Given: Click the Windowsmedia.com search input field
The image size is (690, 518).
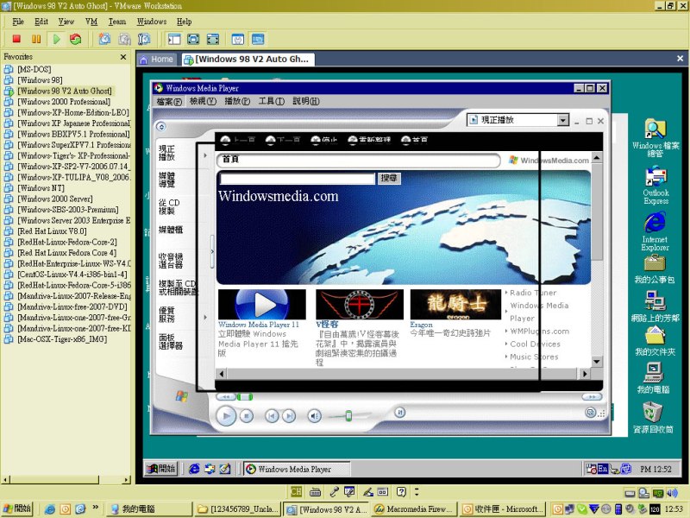Looking at the screenshot, I should (x=298, y=178).
